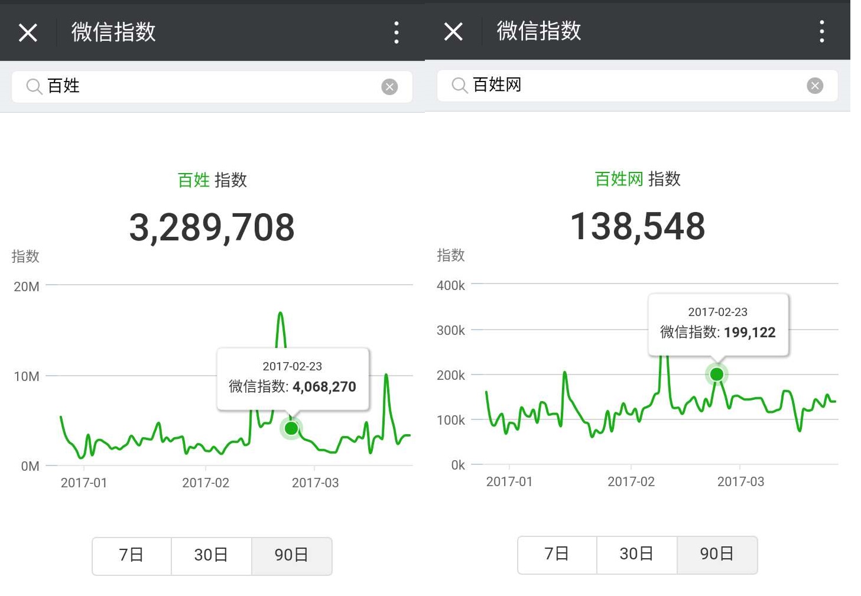The image size is (861, 596).
Task: Tap the green data point on 百姓 chart
Action: 291,428
